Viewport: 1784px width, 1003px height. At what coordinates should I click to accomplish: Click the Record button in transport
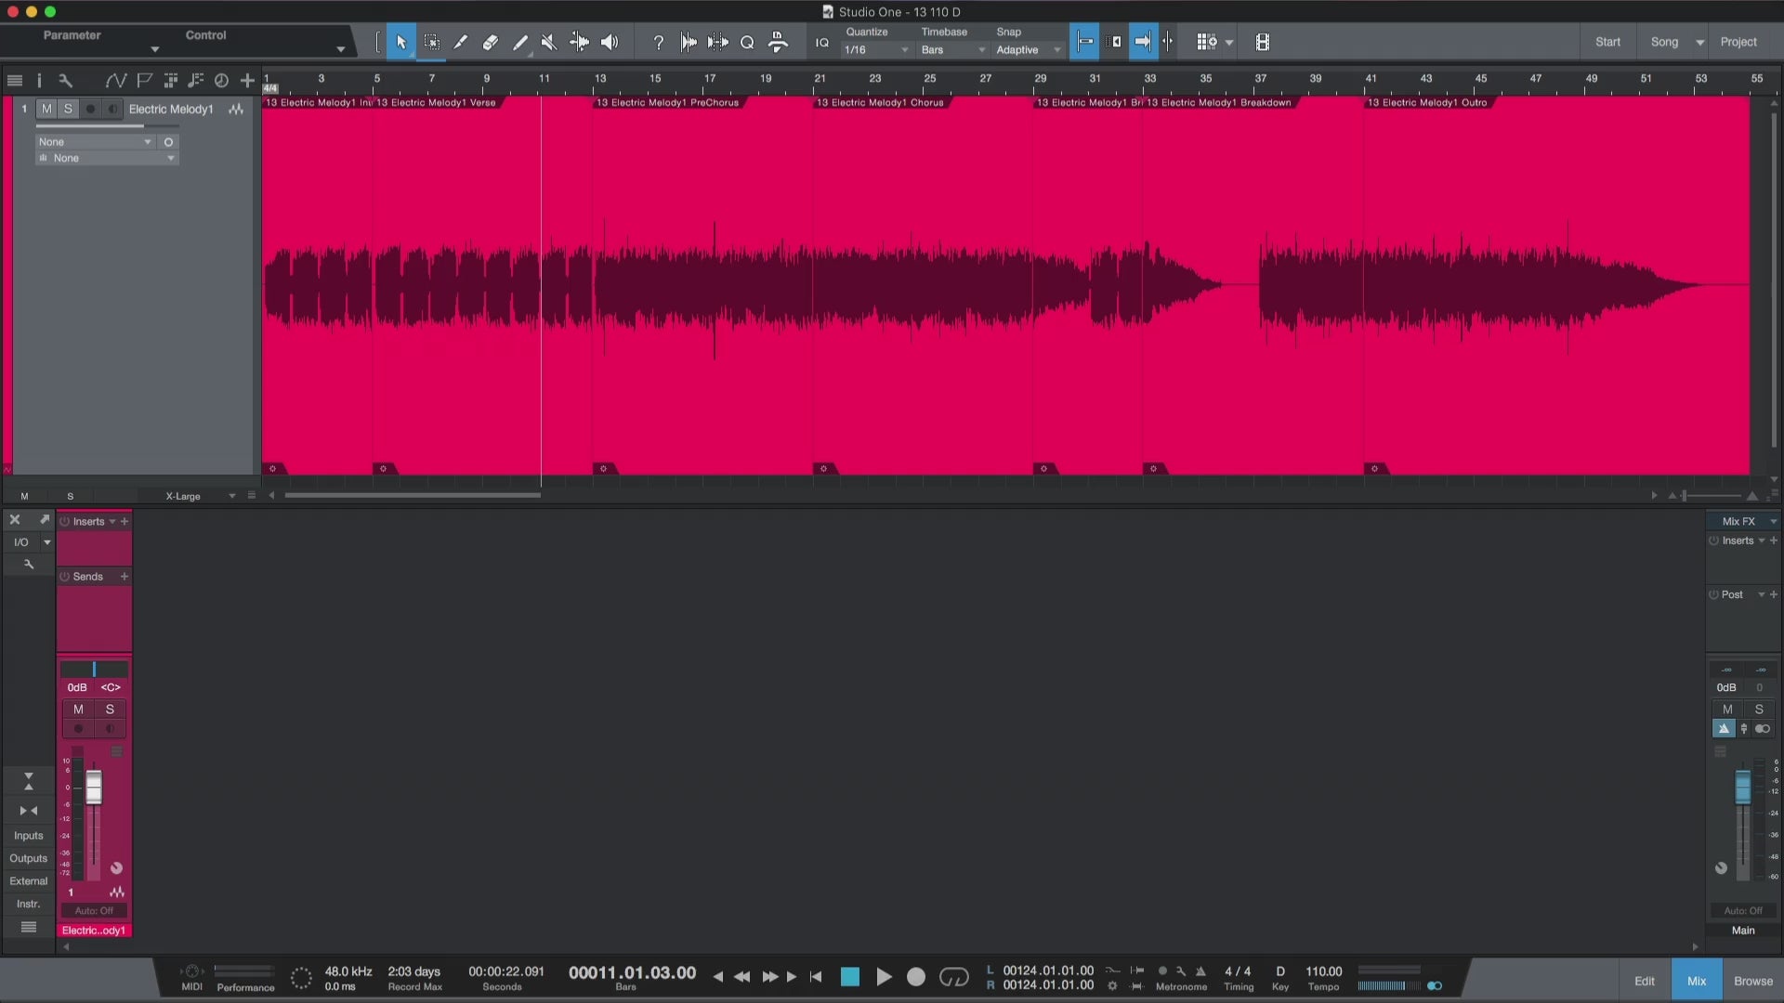pos(916,977)
